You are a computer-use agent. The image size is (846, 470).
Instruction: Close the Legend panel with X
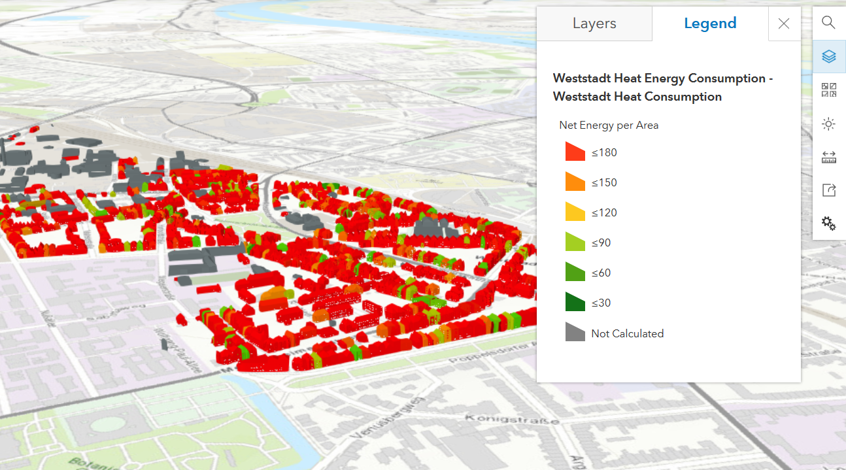784,24
